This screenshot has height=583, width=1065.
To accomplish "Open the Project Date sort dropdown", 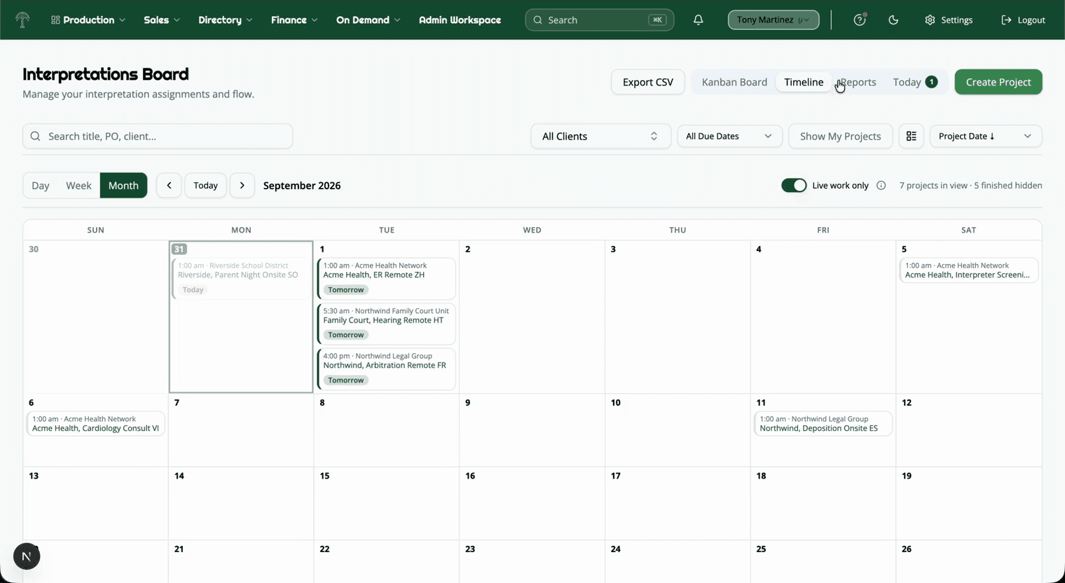I will tap(986, 136).
